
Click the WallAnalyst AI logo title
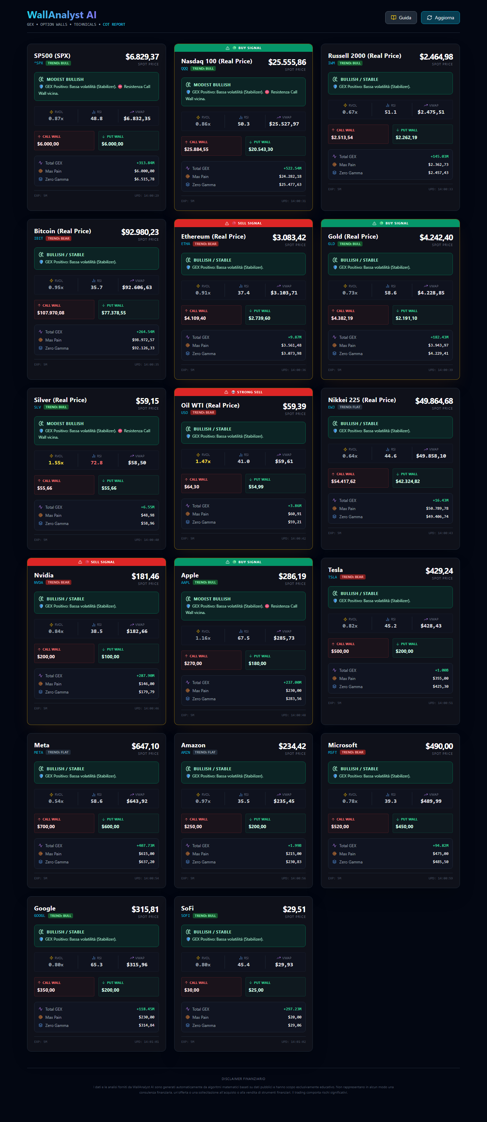pos(62,15)
